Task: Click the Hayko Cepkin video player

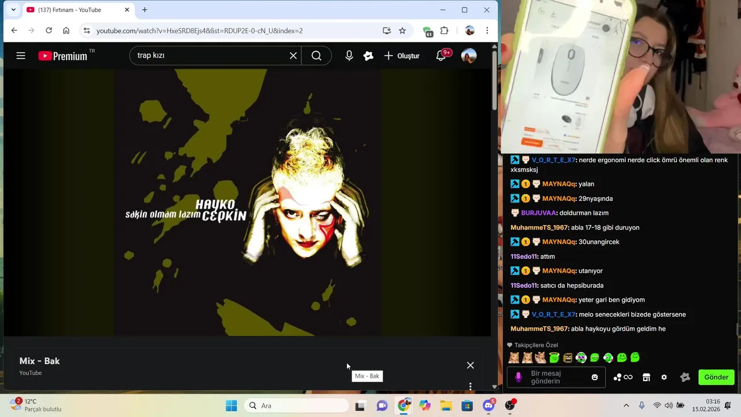Action: pos(247,202)
